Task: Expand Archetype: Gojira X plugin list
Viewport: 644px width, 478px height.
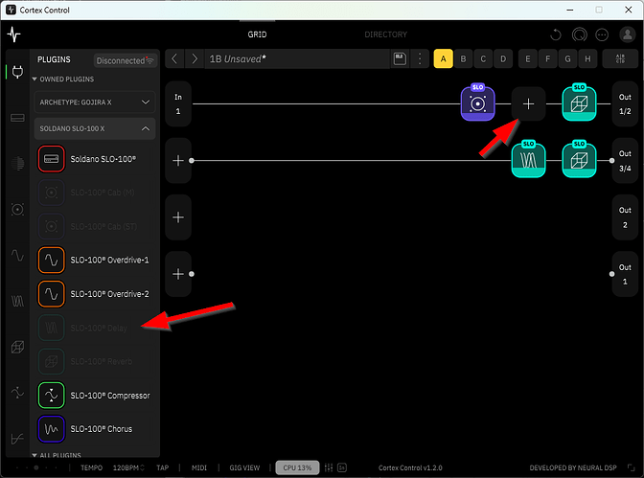Action: [x=95, y=102]
